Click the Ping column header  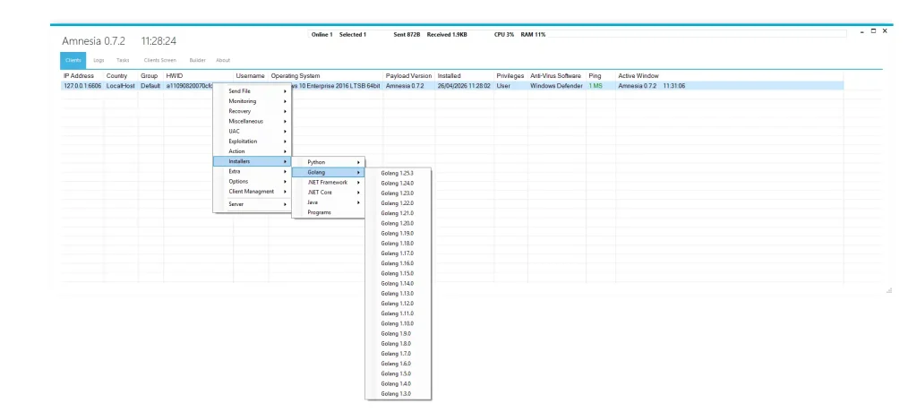pos(595,76)
